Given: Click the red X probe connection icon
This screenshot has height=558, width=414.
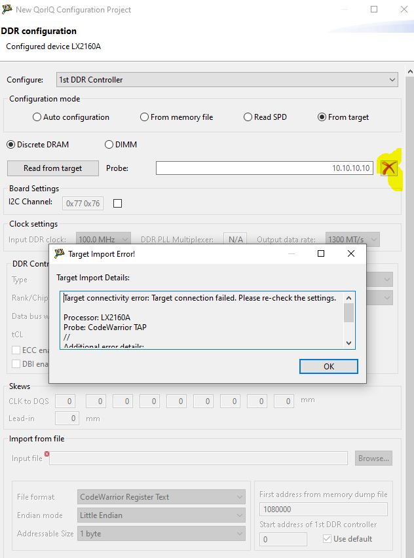Looking at the screenshot, I should (388, 168).
